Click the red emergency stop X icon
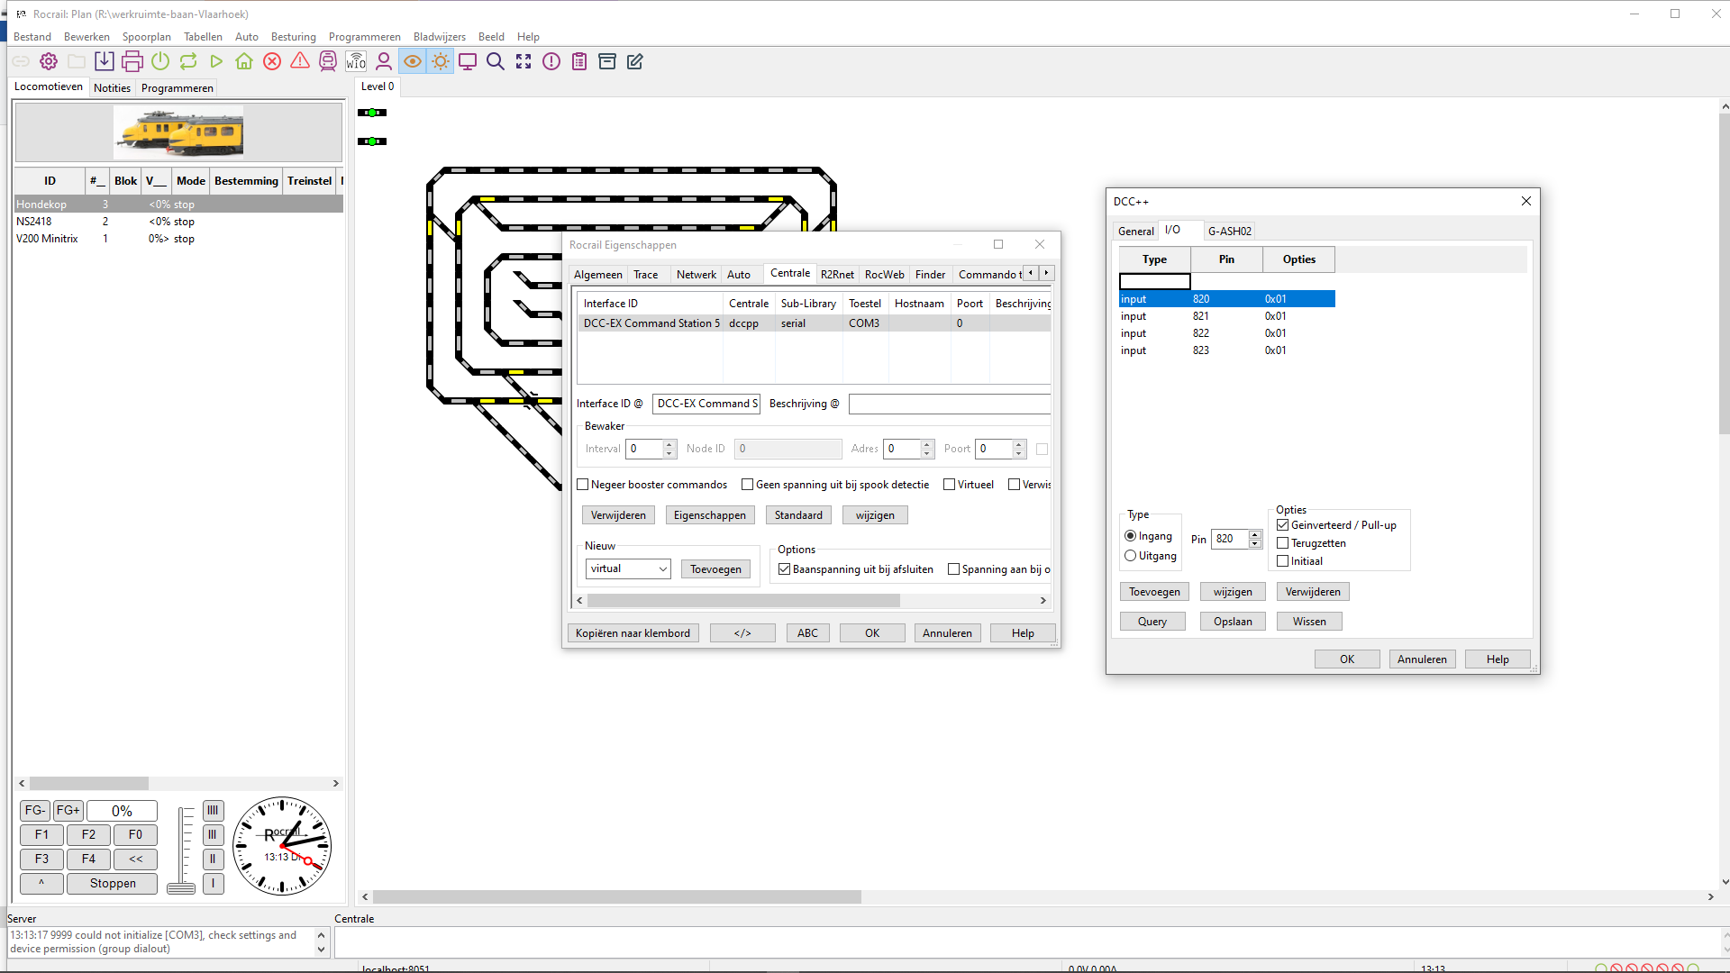The image size is (1730, 973). tap(272, 61)
